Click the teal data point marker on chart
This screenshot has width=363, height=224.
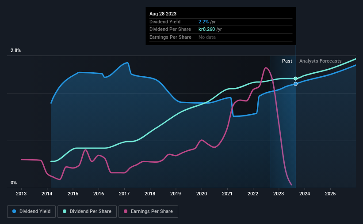(x=295, y=78)
